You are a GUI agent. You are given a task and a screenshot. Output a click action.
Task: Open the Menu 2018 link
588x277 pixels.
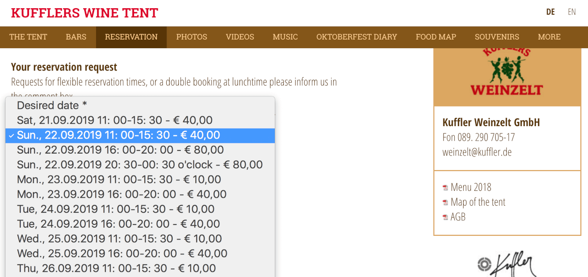[x=471, y=187]
